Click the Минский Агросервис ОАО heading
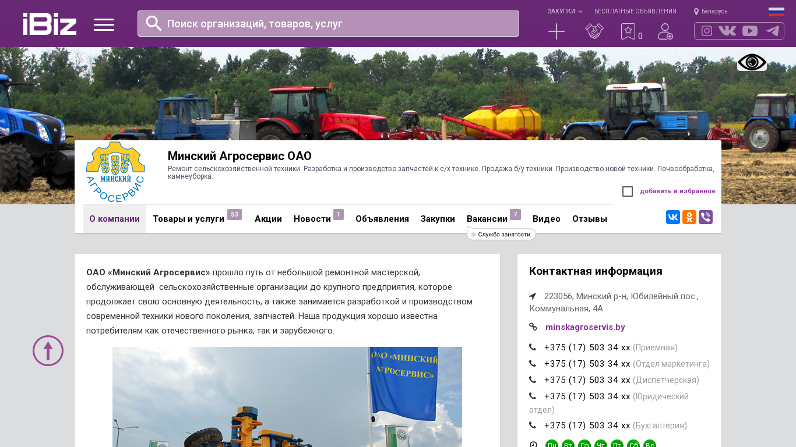The height and width of the screenshot is (447, 796). pos(239,156)
